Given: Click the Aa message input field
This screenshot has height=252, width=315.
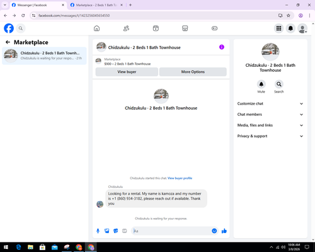Looking at the screenshot, I should (x=172, y=231).
